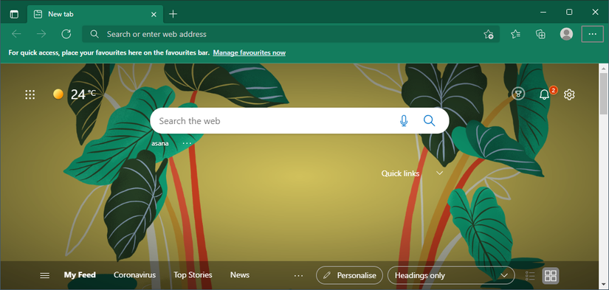This screenshot has height=290, width=609.
Task: Click the scrollbar up arrow
Action: click(x=604, y=69)
